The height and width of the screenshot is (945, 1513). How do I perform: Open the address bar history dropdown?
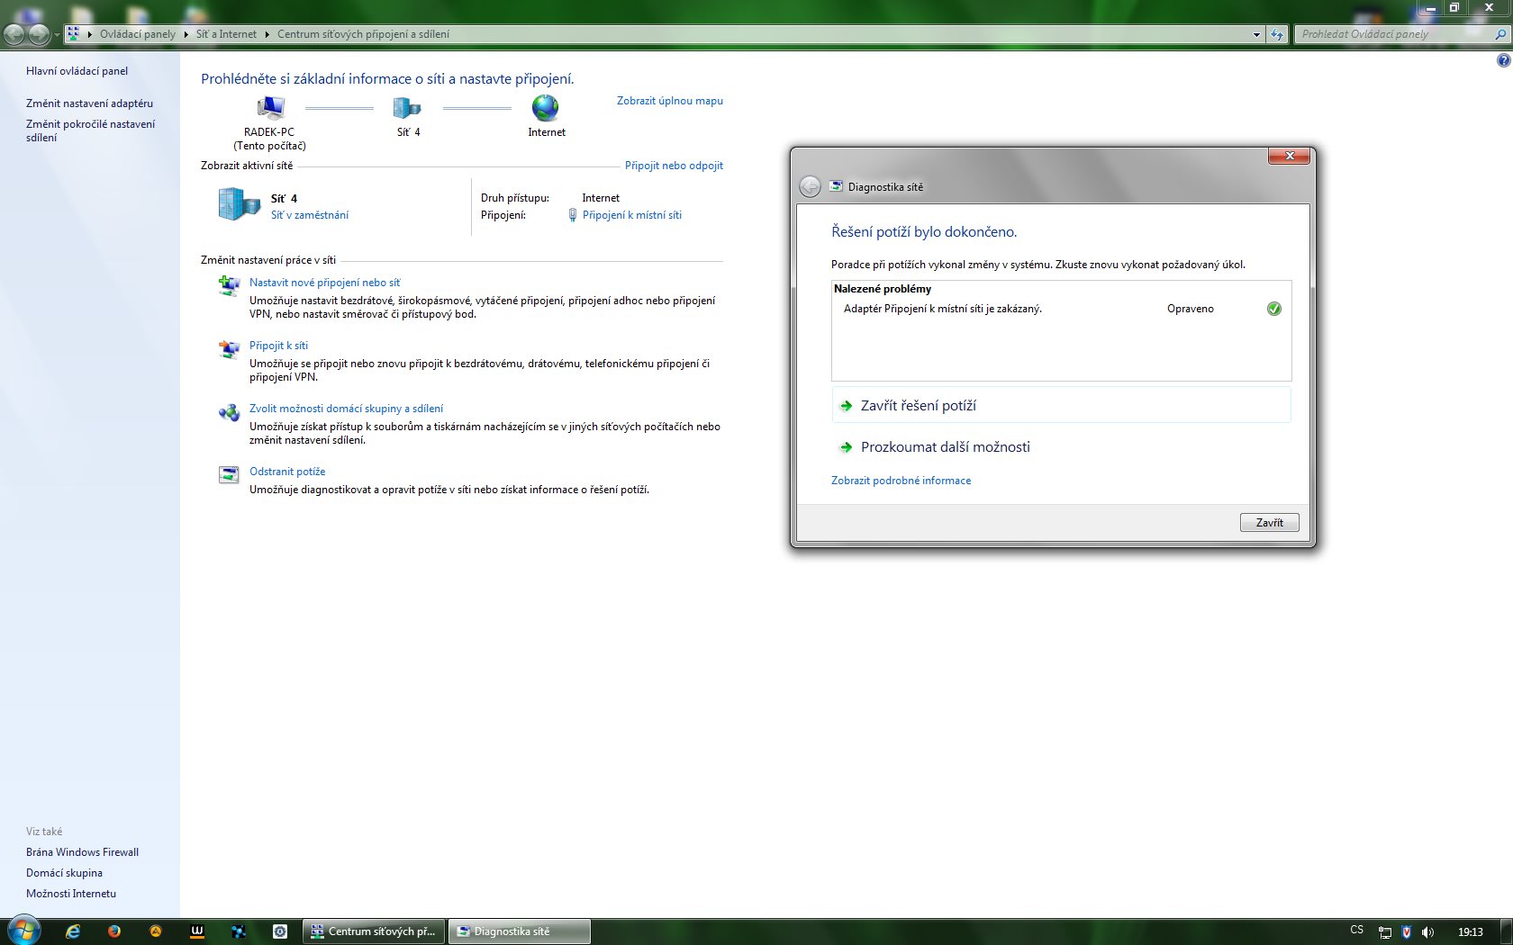1257,34
